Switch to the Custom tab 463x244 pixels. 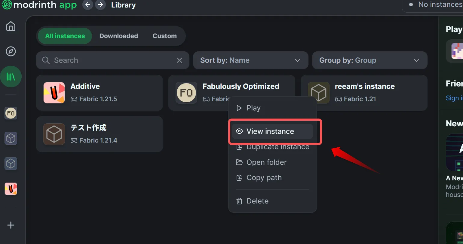coord(164,36)
